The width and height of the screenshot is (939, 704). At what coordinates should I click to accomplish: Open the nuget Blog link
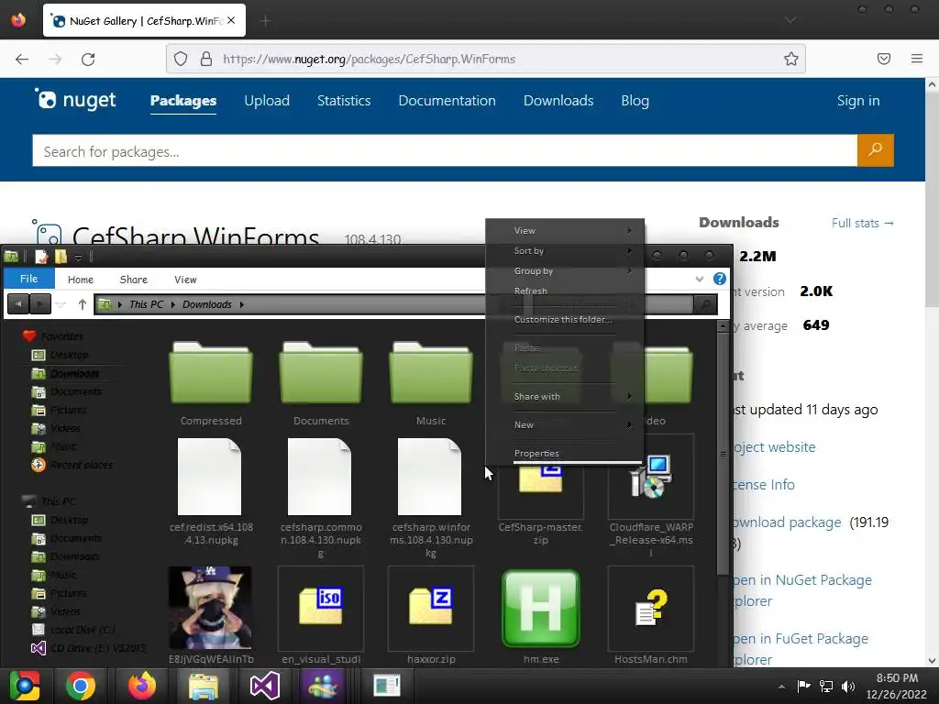pos(635,100)
